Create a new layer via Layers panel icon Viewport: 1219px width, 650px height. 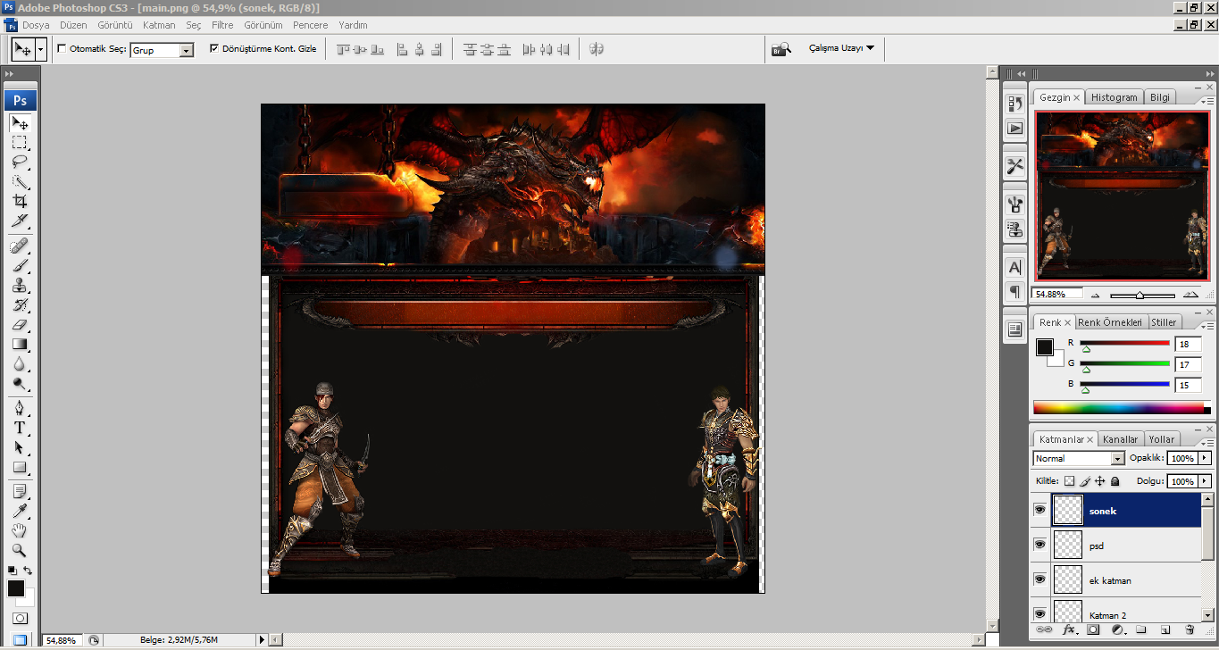coord(1165,630)
